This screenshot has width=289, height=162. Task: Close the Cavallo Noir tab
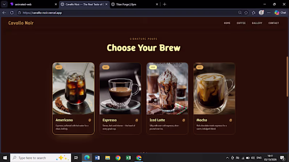pos(106,4)
